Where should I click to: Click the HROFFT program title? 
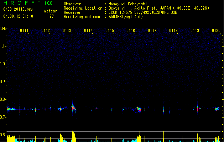(x=22, y=3)
